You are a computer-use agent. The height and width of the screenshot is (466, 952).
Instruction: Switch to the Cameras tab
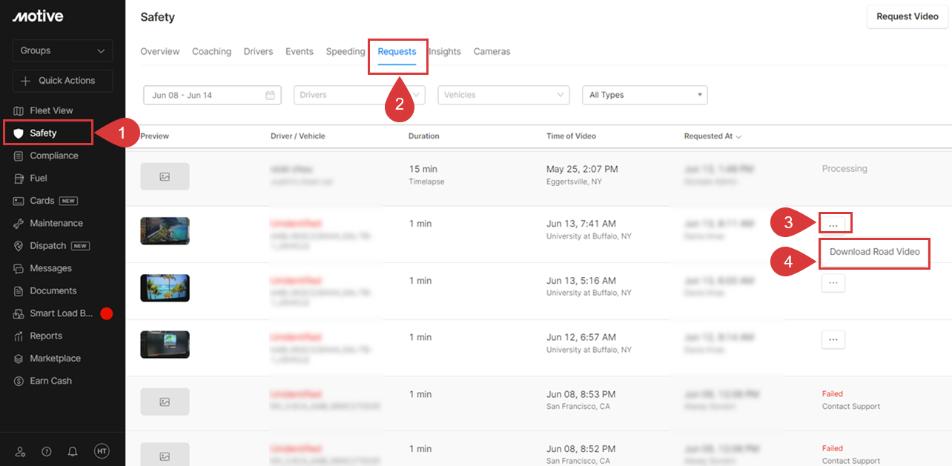click(x=492, y=52)
